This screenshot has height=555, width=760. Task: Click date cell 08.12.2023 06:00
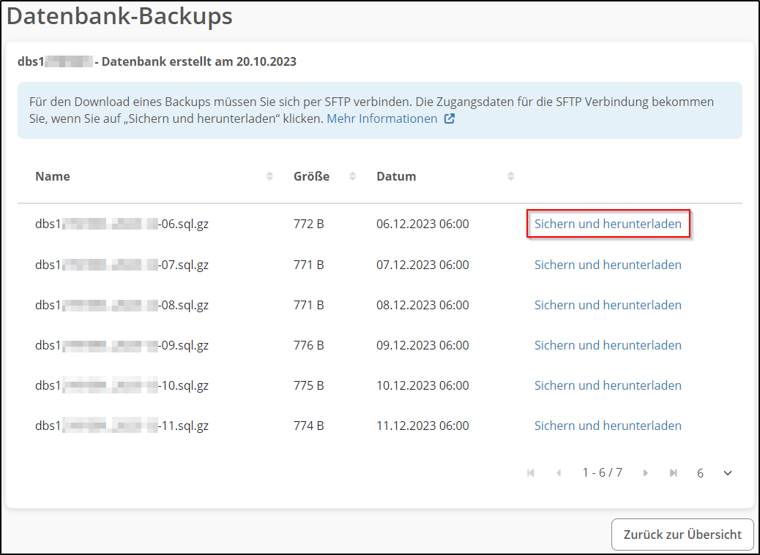(422, 305)
